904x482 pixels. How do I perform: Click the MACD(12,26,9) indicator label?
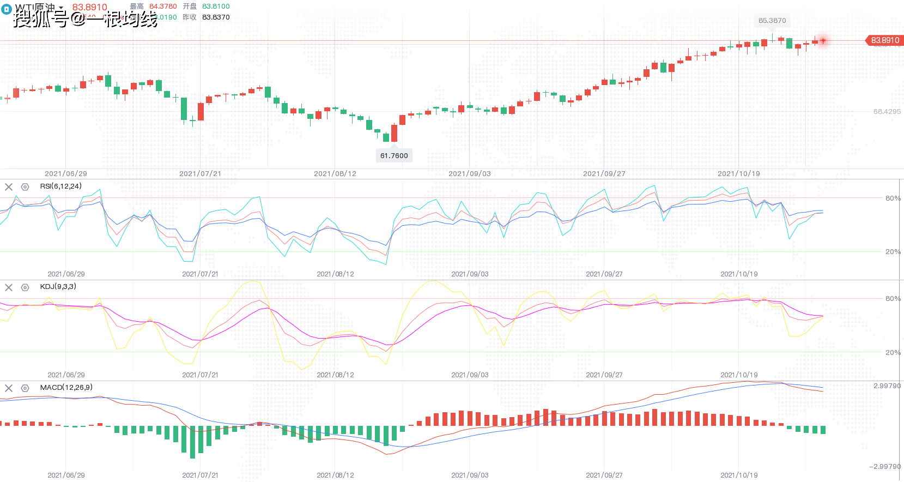[x=66, y=387]
